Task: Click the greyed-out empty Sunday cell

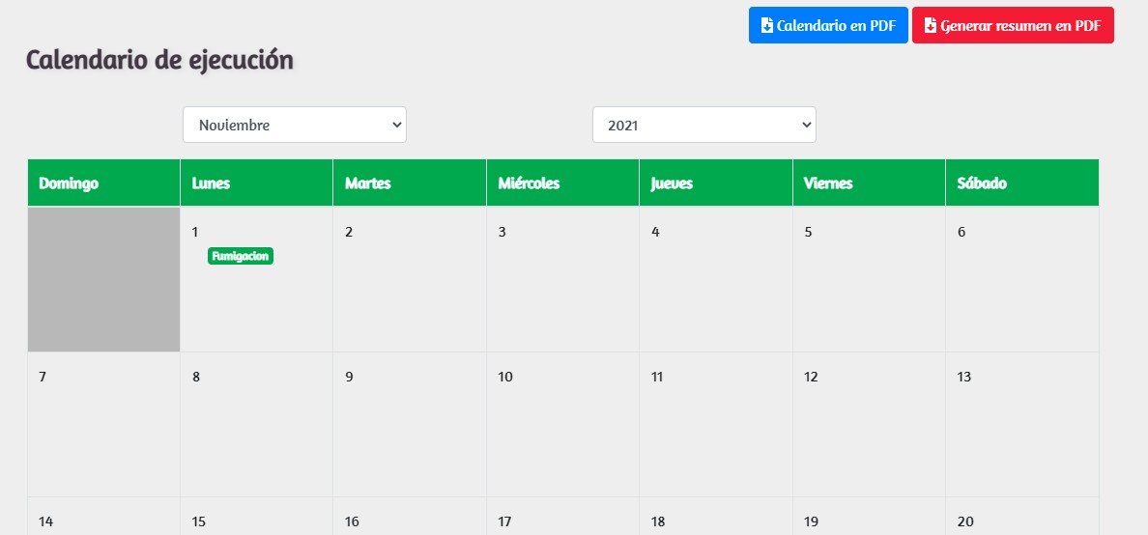Action: tap(103, 279)
